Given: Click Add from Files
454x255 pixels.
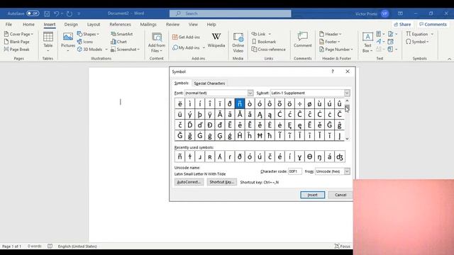Looking at the screenshot, I should coord(157,42).
